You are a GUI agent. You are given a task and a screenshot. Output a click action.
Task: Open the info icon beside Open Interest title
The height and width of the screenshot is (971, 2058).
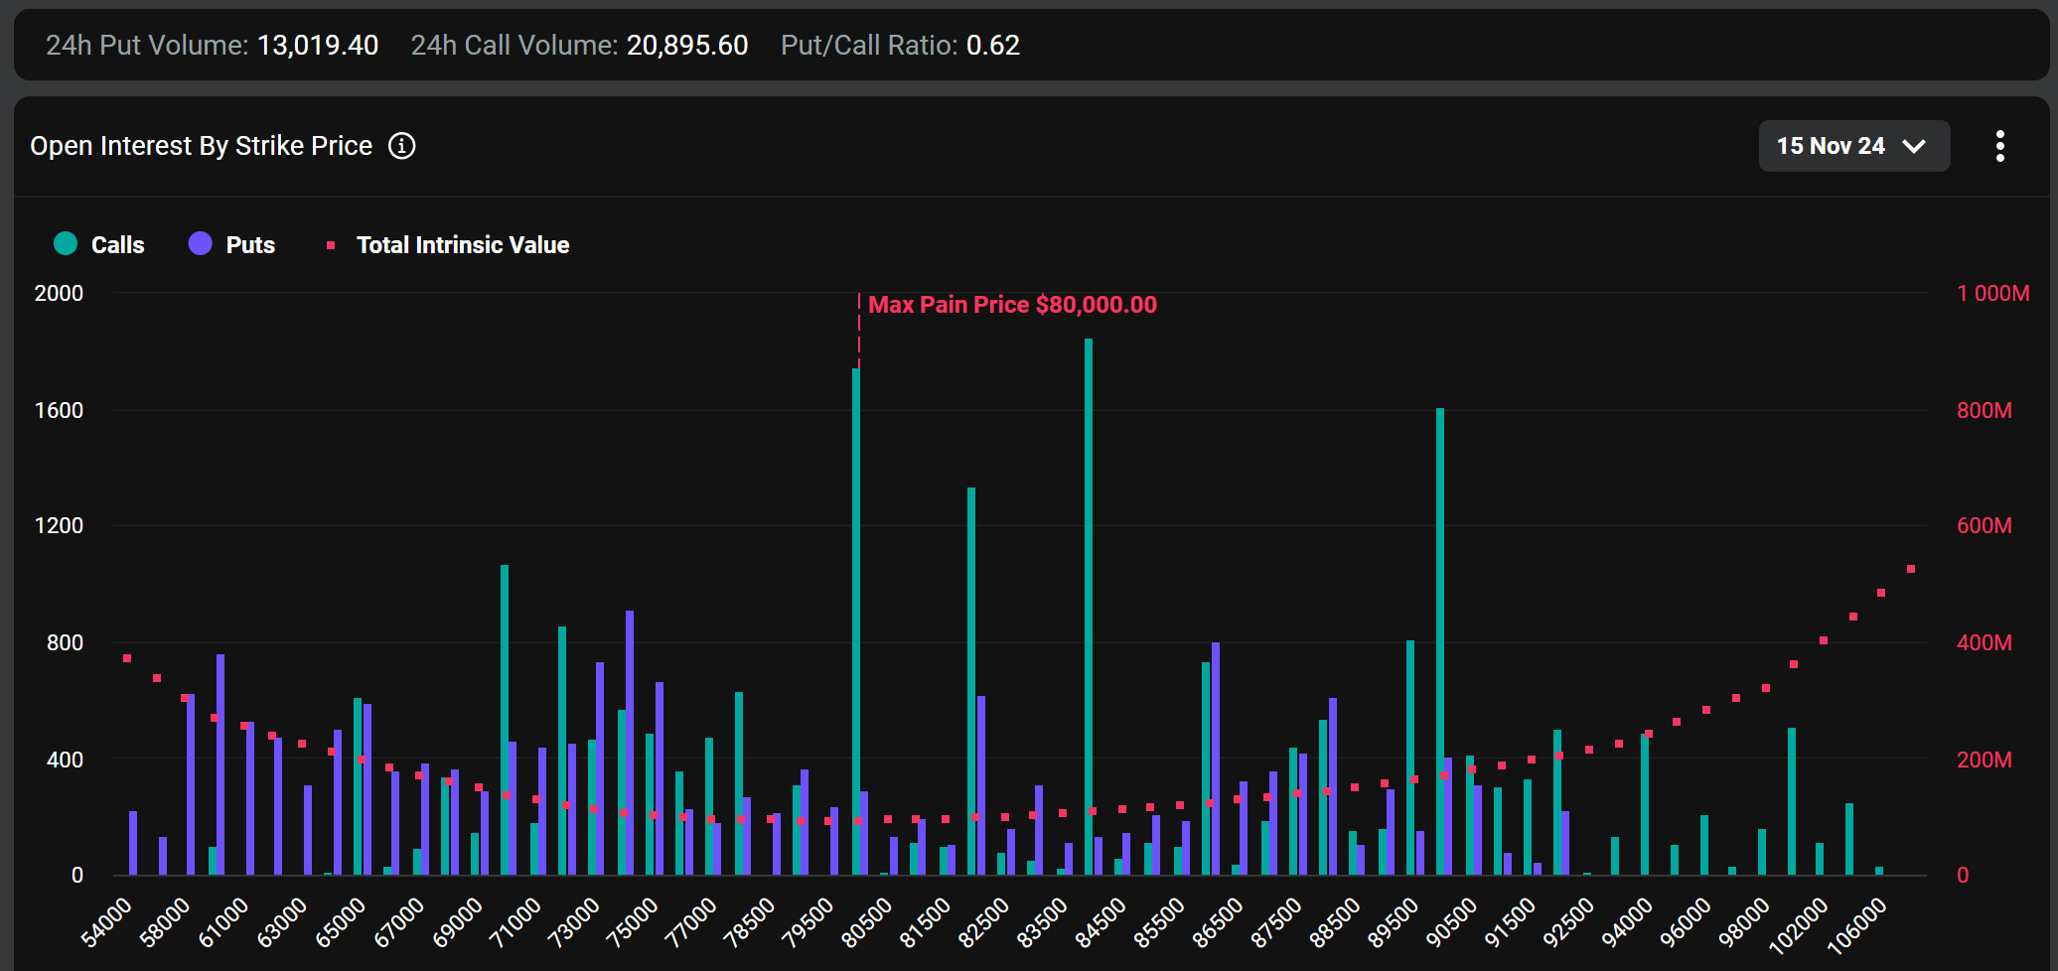pos(401,146)
